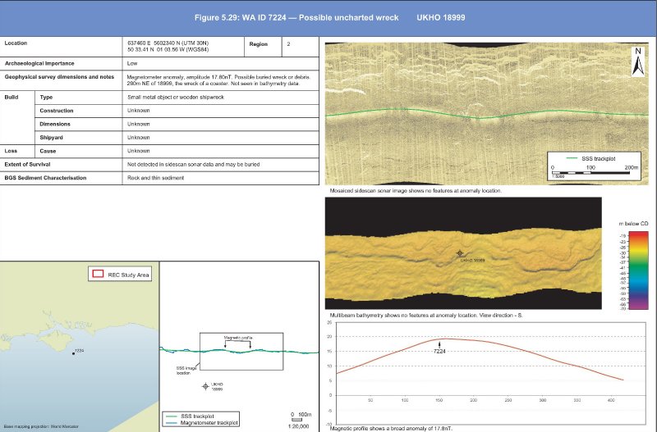Image resolution: width=657 pixels, height=432 pixels.
Task: Select the 'Location' row label
Action: 16,43
